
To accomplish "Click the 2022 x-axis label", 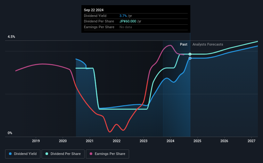I will pyautogui.click(x=117, y=141).
